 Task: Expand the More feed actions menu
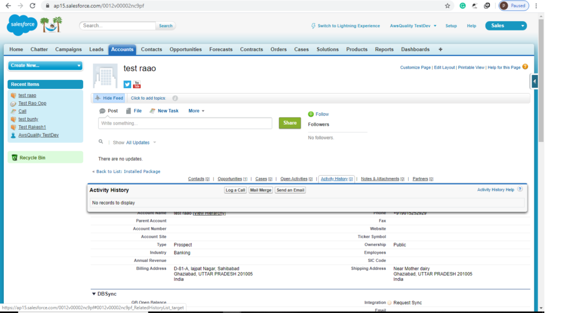[x=197, y=111]
